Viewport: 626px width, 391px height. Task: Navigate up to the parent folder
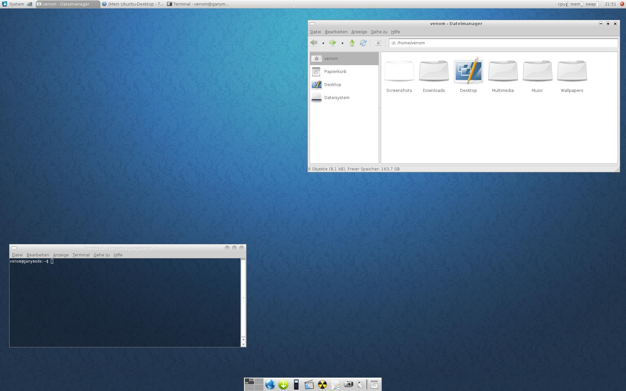point(352,43)
